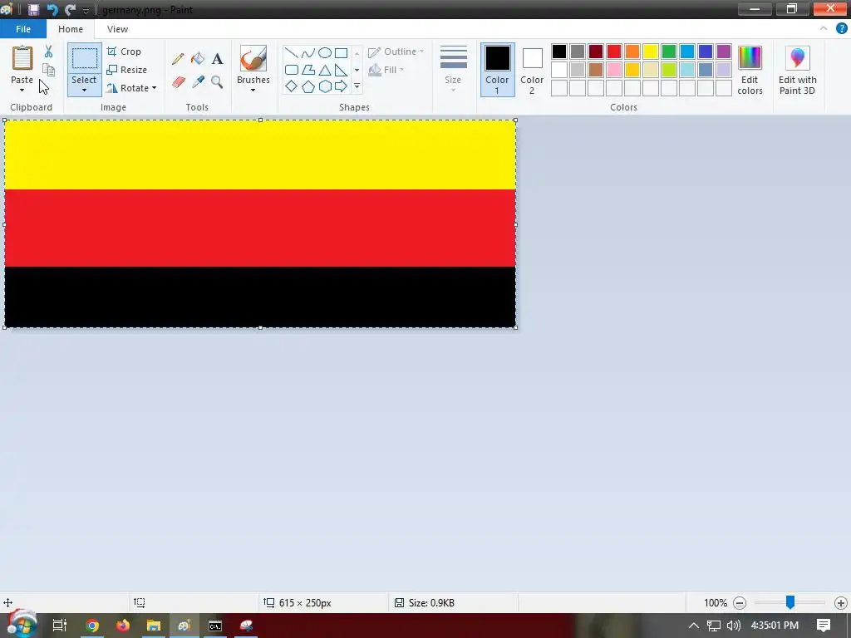Pick the purple color swatch
851x638 pixels.
(724, 52)
